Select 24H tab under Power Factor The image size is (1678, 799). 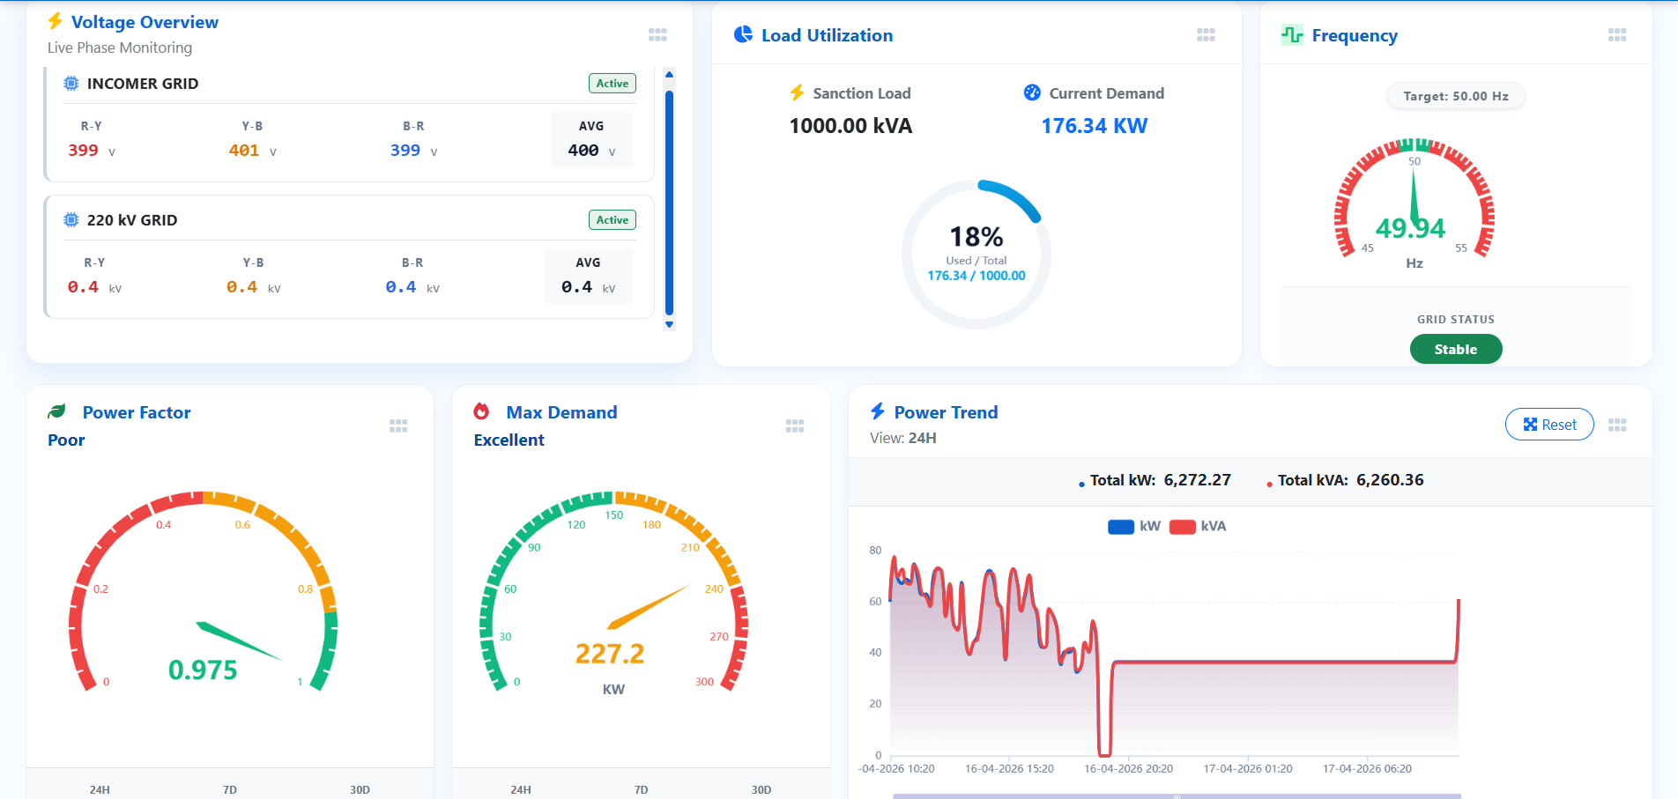point(100,788)
